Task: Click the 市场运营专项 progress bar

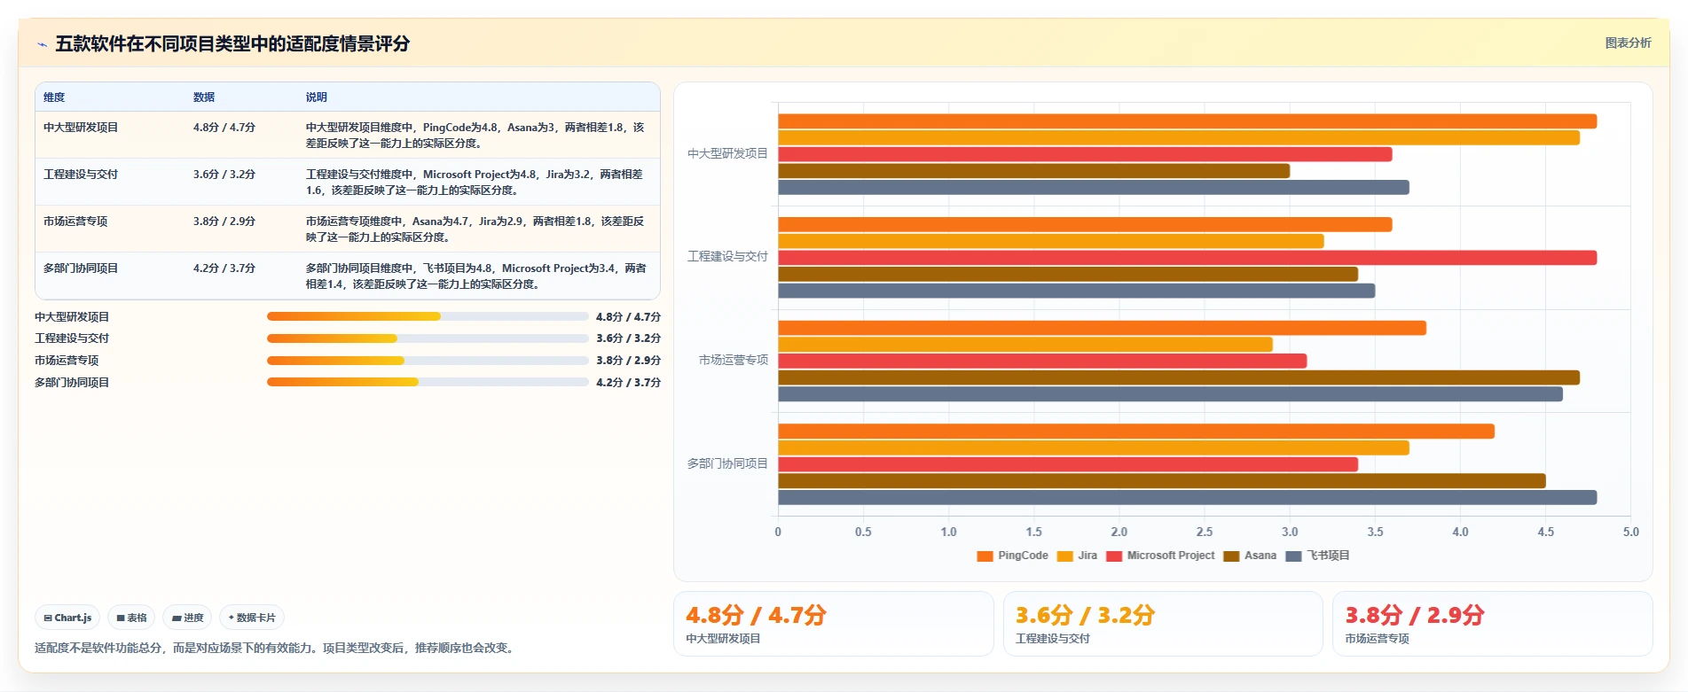Action: pos(428,361)
